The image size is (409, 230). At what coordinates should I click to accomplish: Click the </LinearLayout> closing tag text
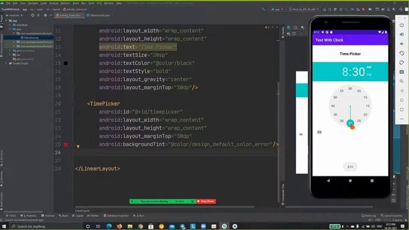tap(98, 169)
